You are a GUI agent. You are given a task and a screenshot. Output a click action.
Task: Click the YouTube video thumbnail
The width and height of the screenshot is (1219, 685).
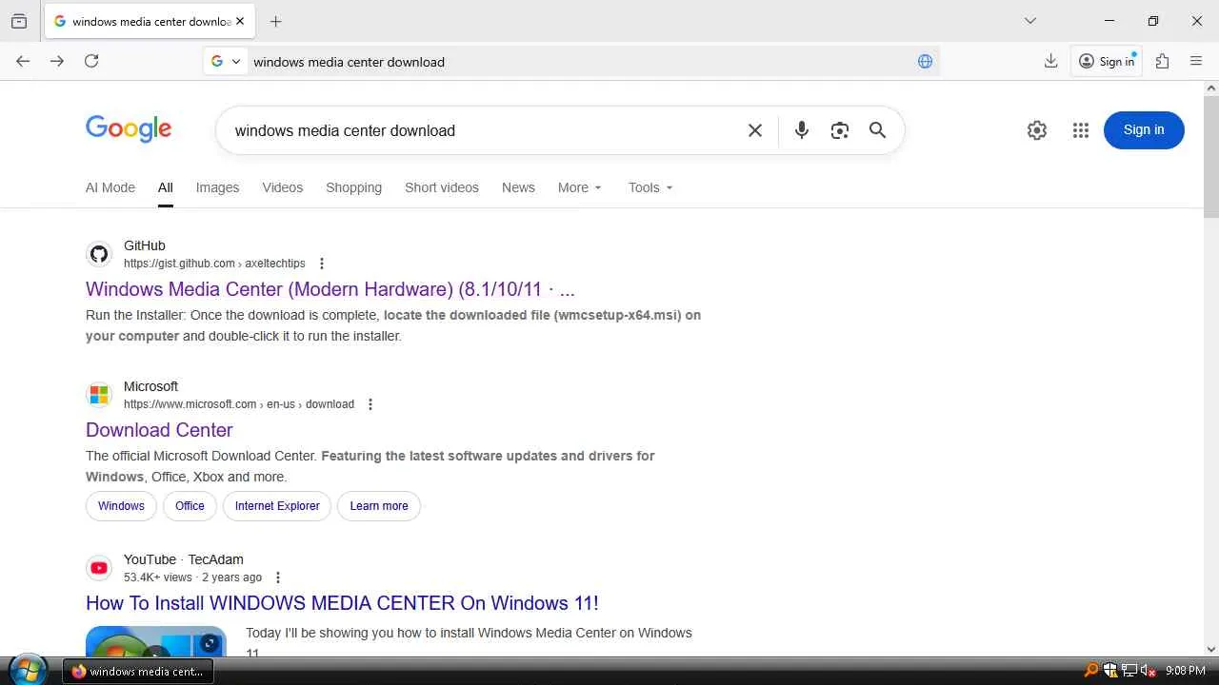point(156,641)
